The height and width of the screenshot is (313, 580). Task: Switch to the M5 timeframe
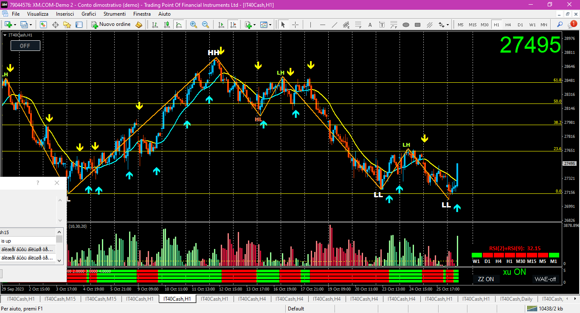pyautogui.click(x=460, y=25)
